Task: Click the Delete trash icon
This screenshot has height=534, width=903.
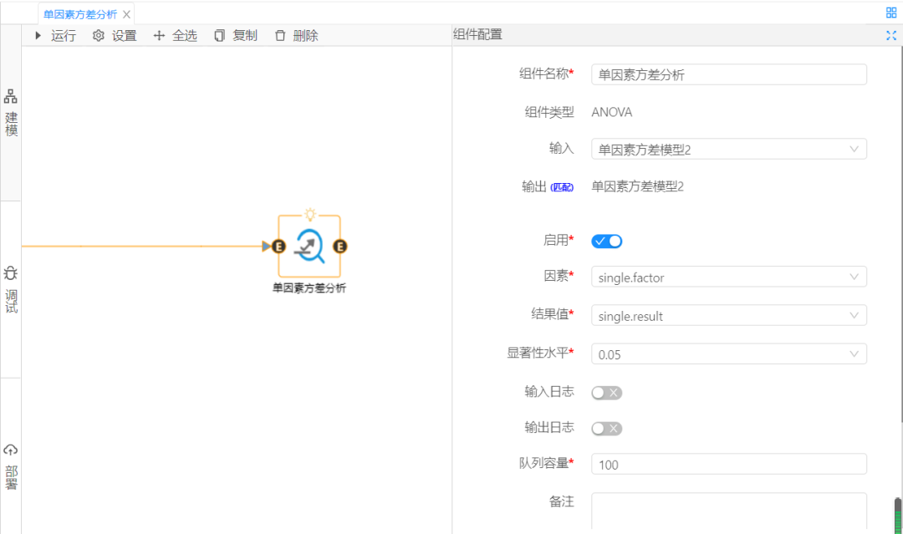Action: click(x=280, y=35)
